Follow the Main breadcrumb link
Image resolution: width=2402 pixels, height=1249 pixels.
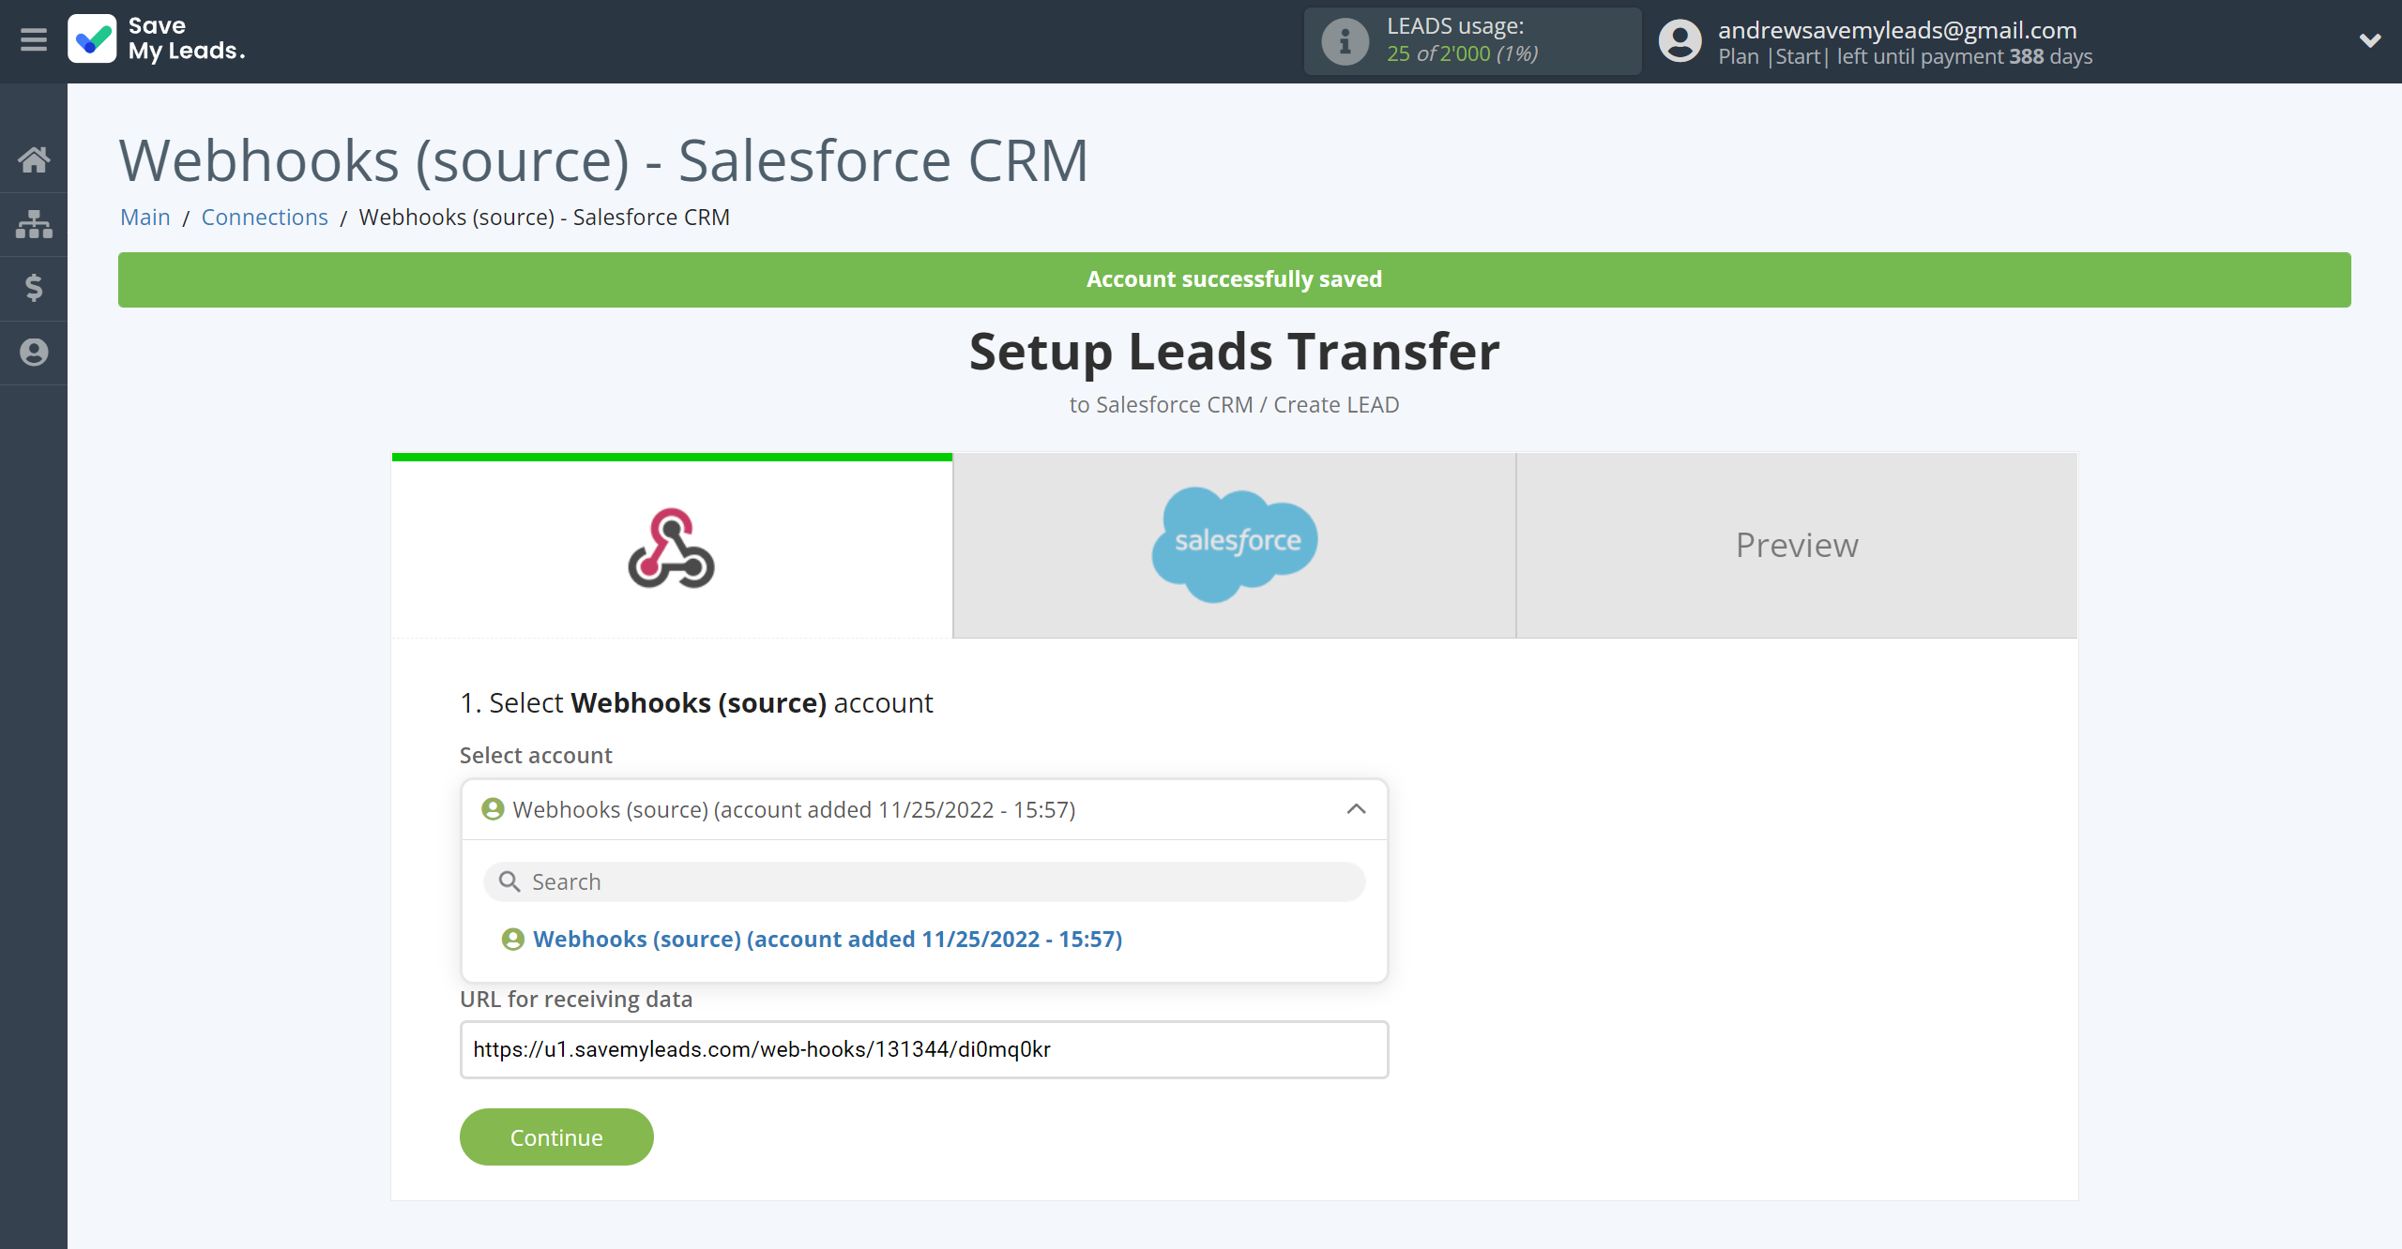pos(145,218)
